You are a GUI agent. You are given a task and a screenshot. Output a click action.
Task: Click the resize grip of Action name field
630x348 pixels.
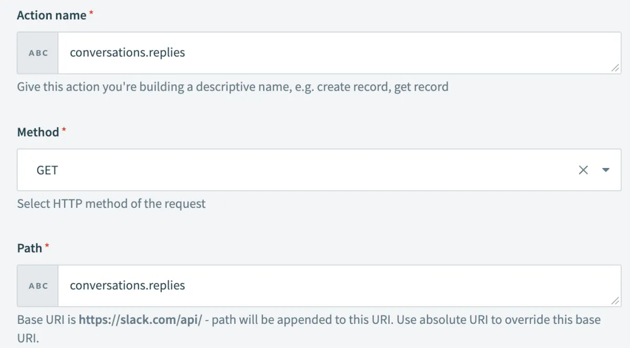[615, 68]
